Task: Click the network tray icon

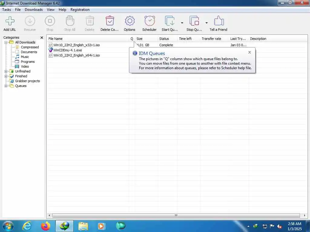Action: (x=265, y=226)
